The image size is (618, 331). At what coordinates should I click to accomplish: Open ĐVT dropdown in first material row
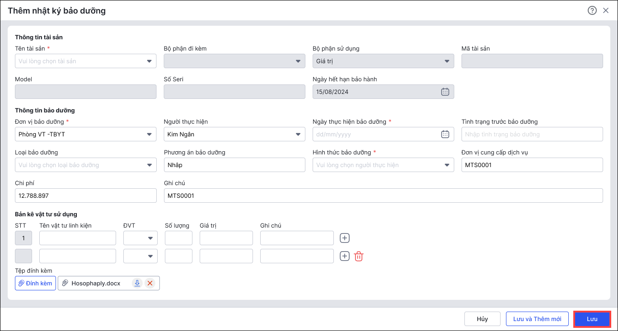[150, 238]
